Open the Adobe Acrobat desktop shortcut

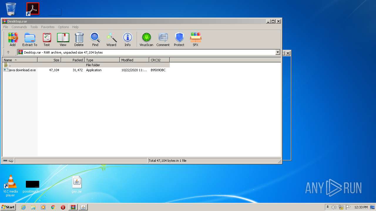33,9
